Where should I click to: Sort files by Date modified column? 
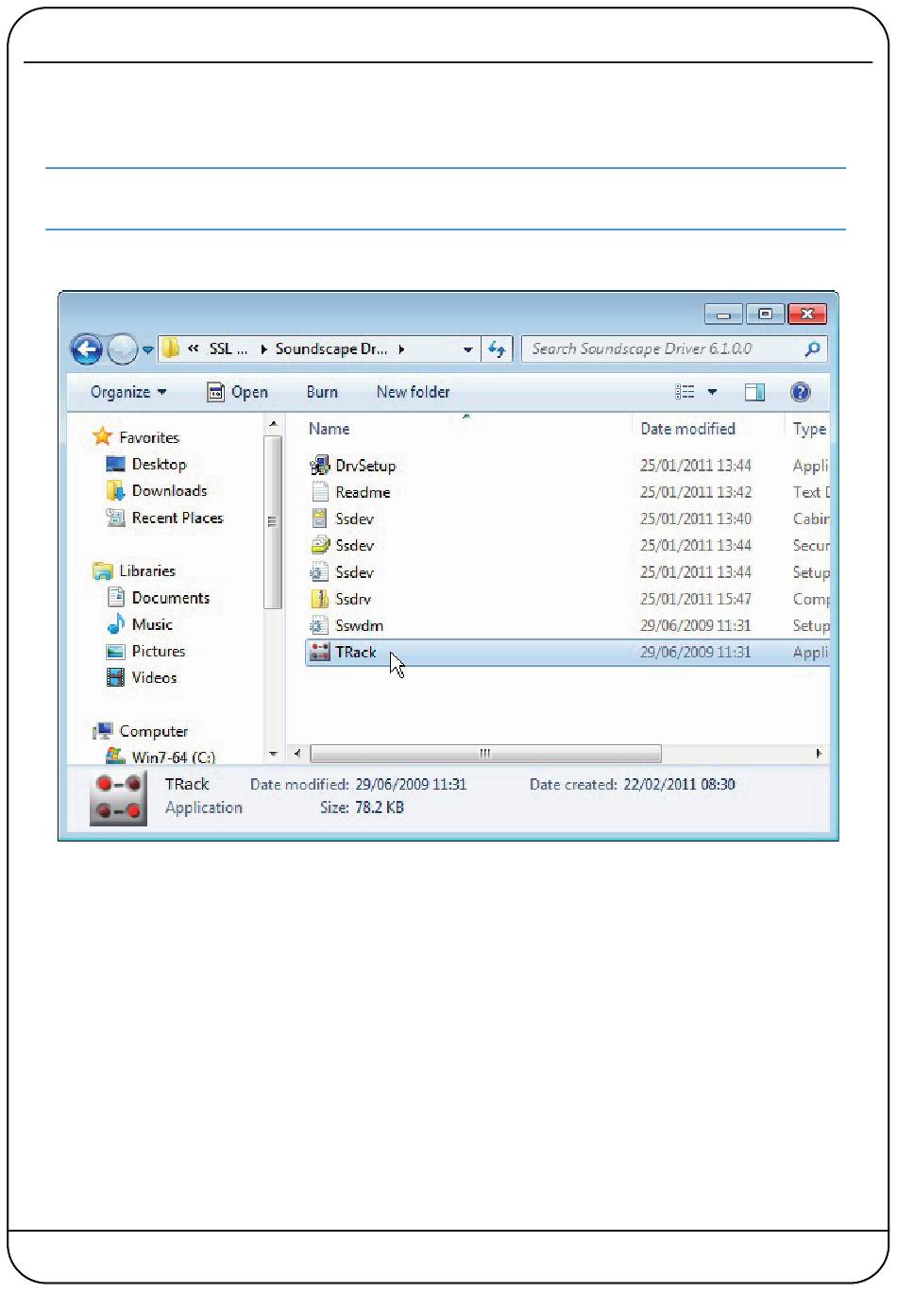point(687,429)
